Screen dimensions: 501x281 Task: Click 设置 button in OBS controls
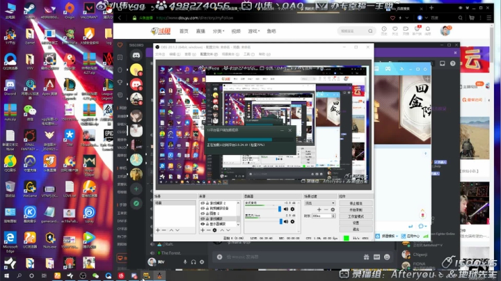pyautogui.click(x=356, y=223)
